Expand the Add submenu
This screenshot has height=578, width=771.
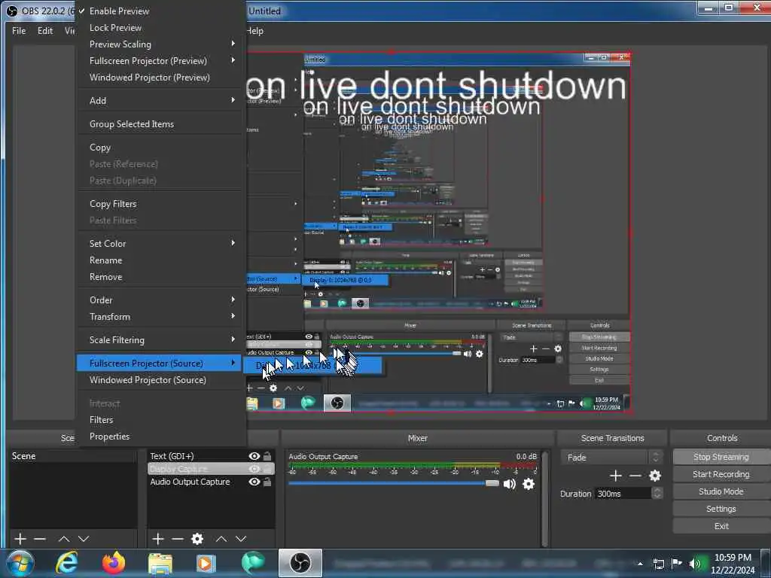pos(161,101)
